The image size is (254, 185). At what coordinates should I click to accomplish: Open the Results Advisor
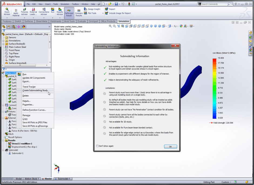coord(60,11)
